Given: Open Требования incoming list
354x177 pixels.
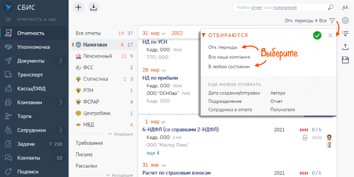Looking at the screenshot, I should point(89,143).
